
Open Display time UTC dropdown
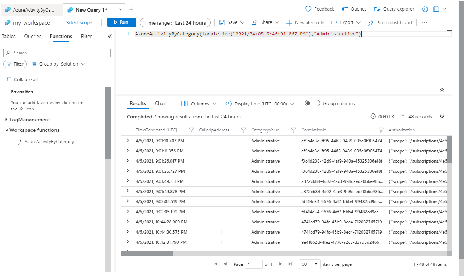tap(260, 104)
